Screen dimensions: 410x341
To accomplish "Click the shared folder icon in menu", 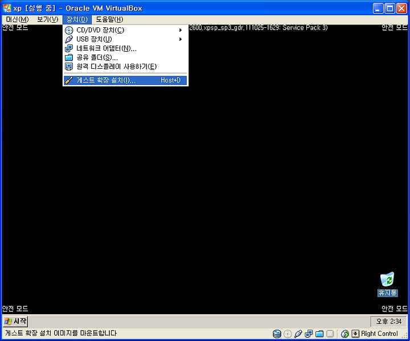I will (69, 57).
